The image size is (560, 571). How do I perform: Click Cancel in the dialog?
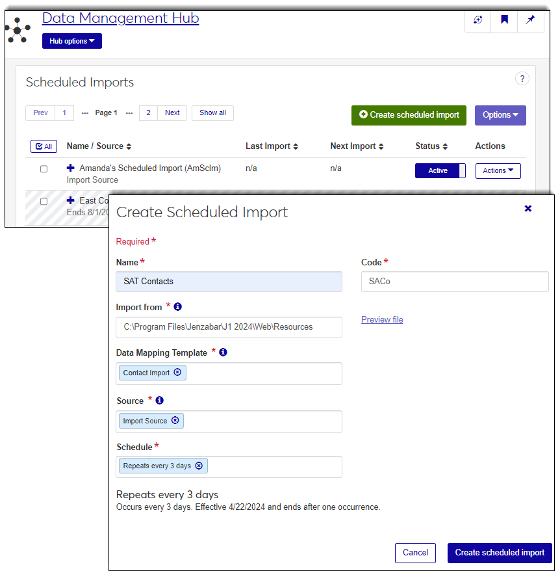click(x=415, y=553)
